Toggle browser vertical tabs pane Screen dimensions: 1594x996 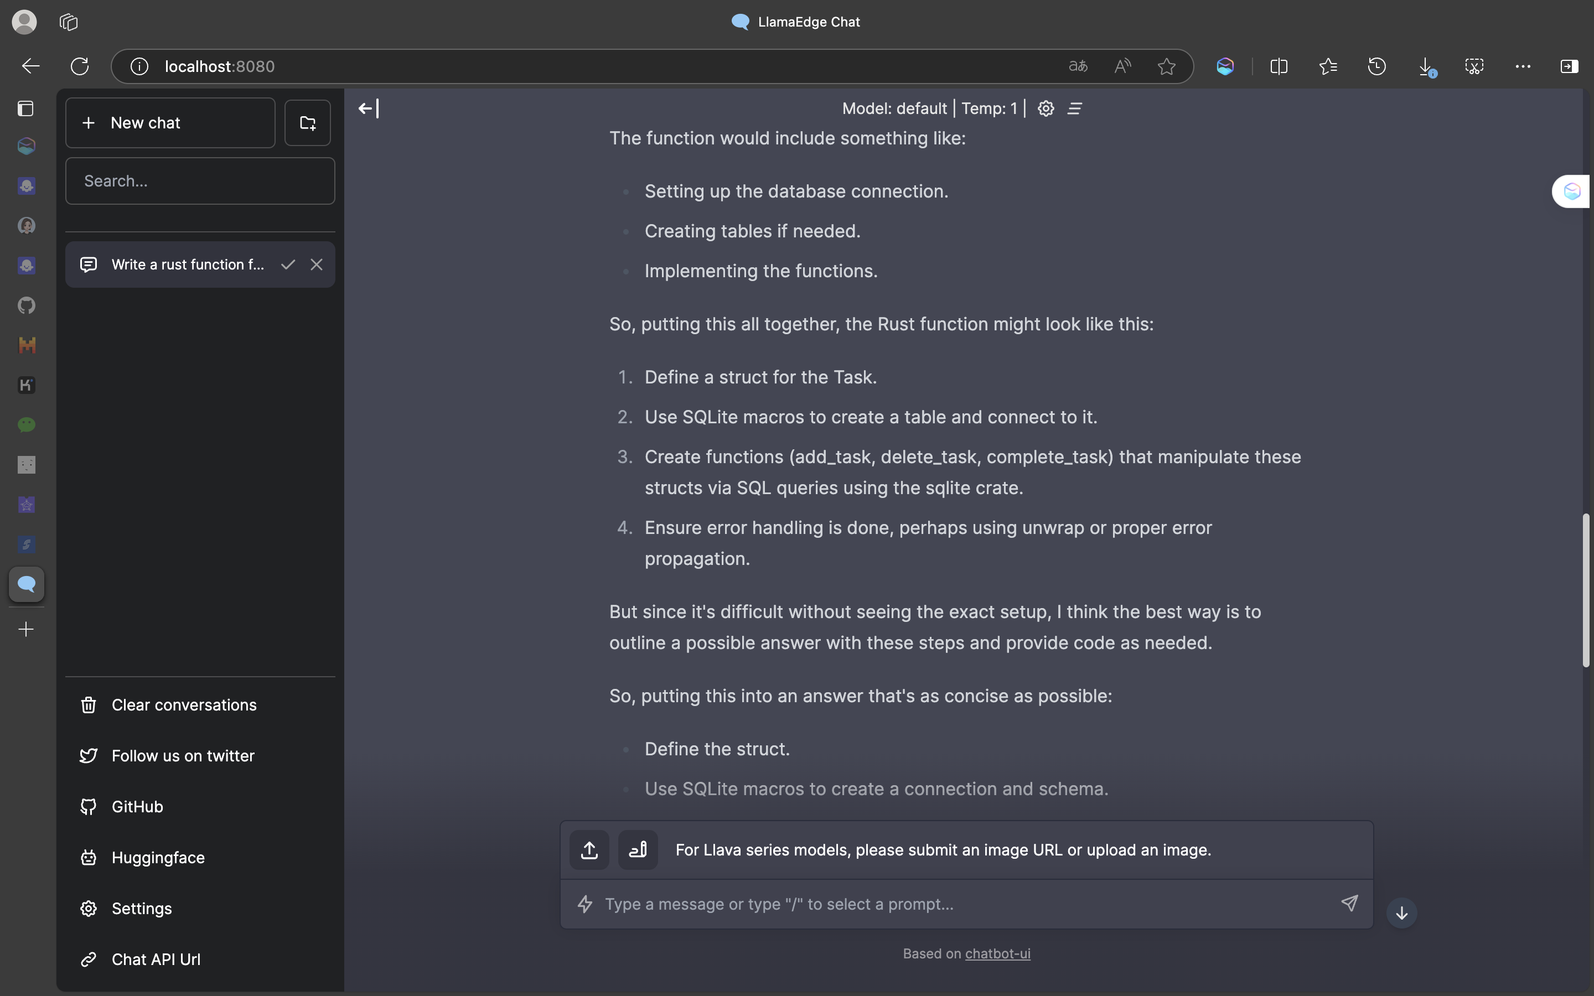pos(25,108)
